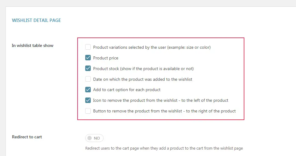Enable the Product variations checkbox
The width and height of the screenshot is (296, 156).
click(x=88, y=47)
